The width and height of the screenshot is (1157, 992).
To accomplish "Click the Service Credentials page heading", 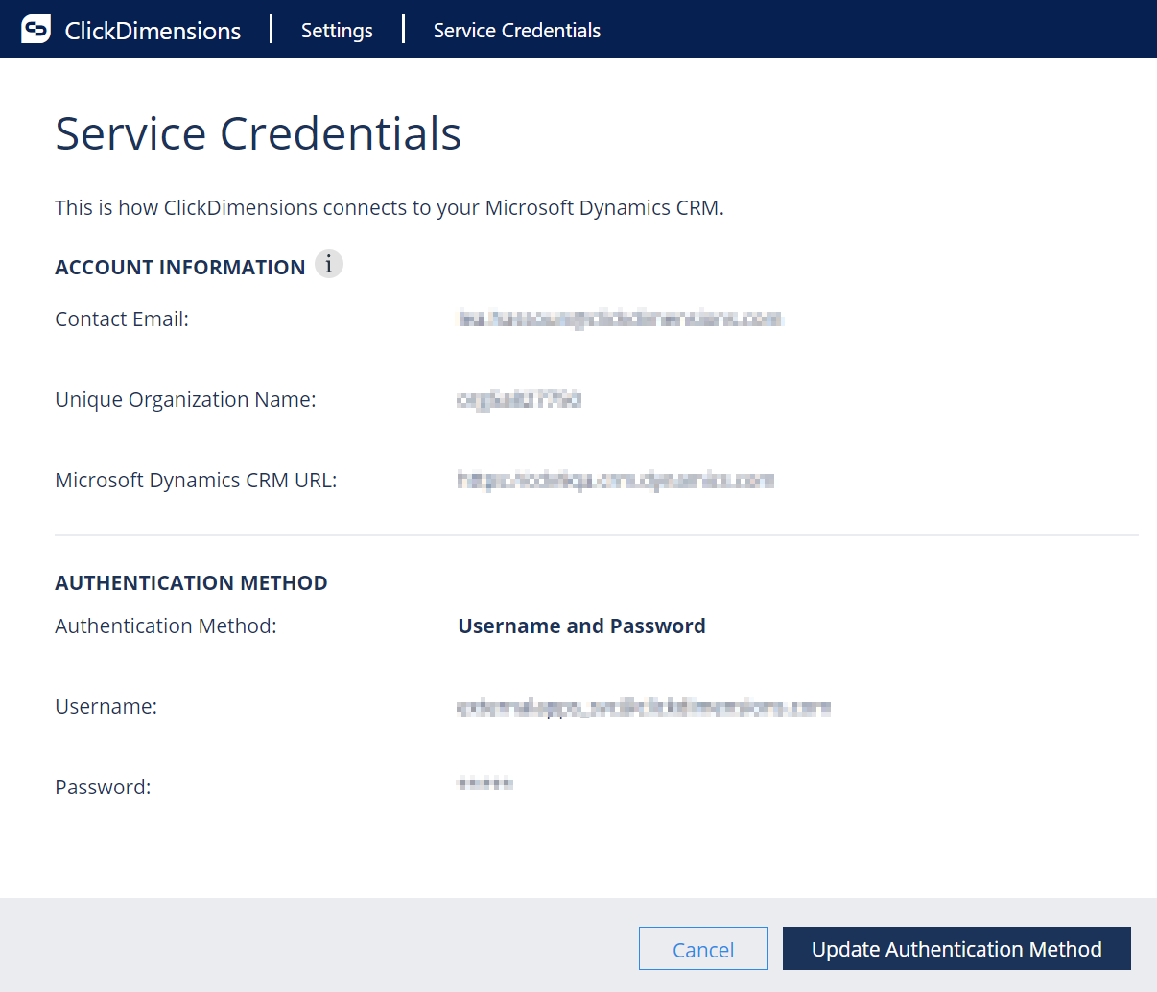I will tap(257, 133).
